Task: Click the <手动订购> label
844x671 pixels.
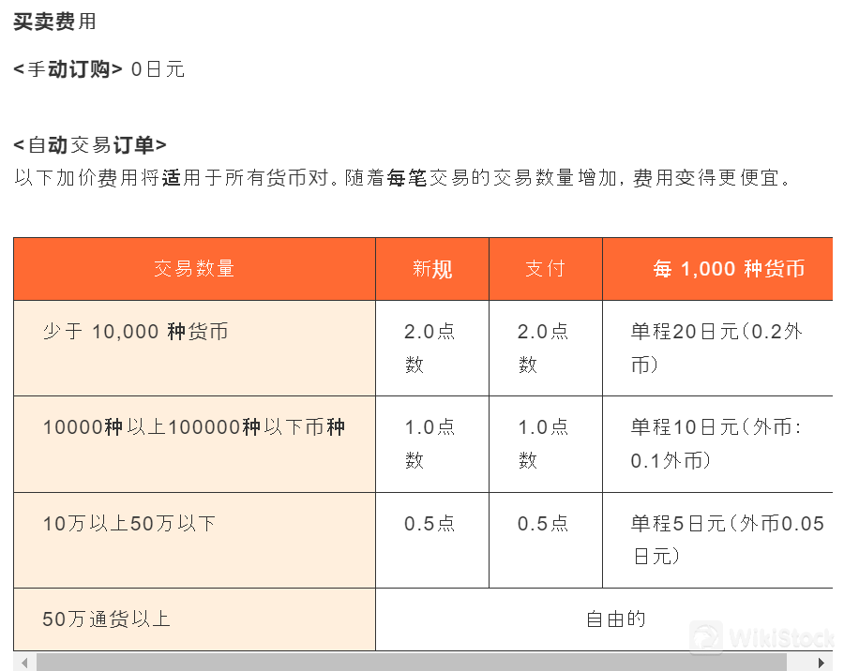Action: click(68, 69)
